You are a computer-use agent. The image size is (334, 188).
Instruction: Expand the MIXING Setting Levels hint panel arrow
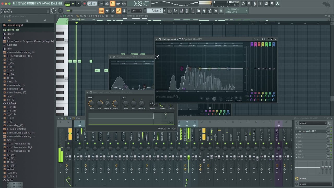coord(246,11)
